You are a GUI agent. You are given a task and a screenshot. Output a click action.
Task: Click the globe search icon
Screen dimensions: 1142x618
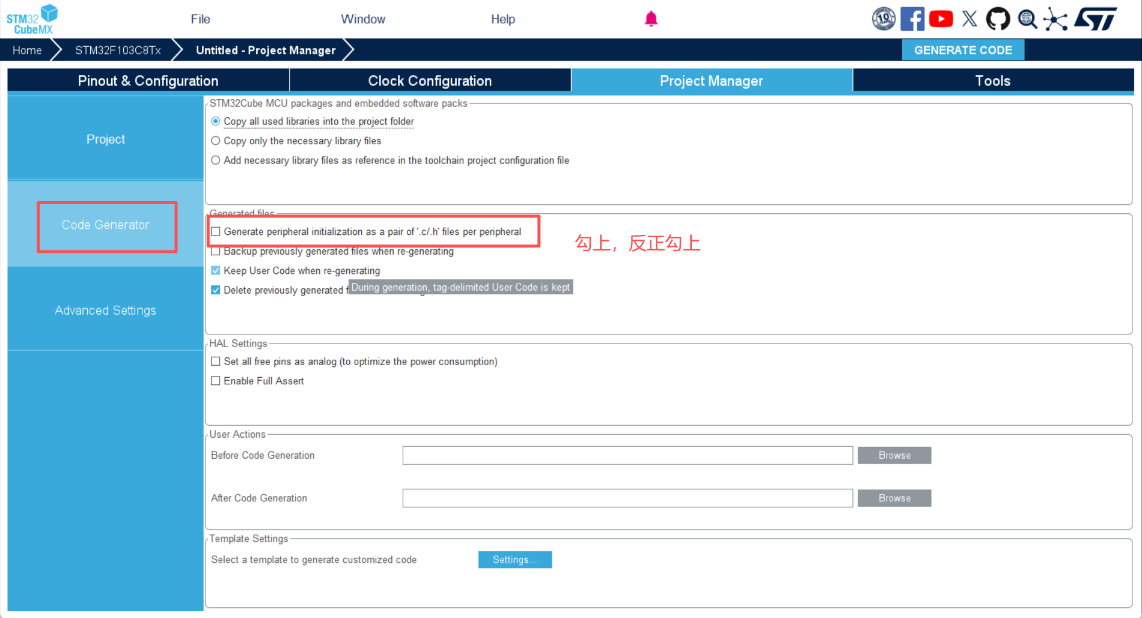click(1027, 19)
